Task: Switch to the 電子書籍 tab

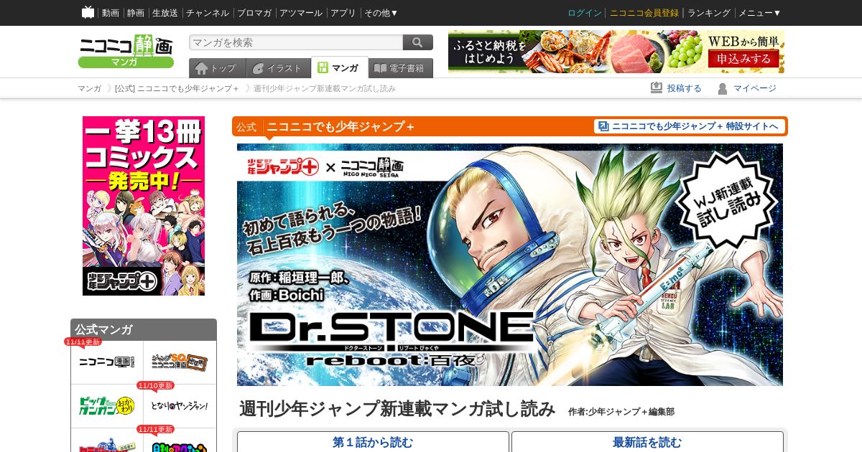Action: pyautogui.click(x=401, y=68)
